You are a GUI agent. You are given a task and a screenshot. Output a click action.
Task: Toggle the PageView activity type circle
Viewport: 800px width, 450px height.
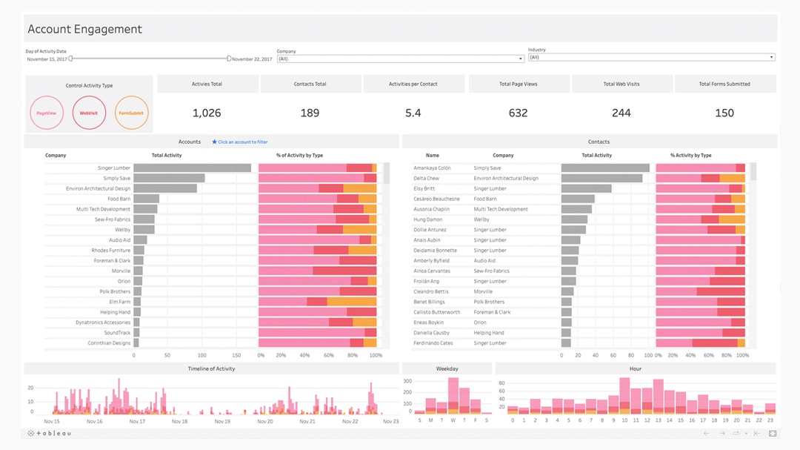coord(47,113)
